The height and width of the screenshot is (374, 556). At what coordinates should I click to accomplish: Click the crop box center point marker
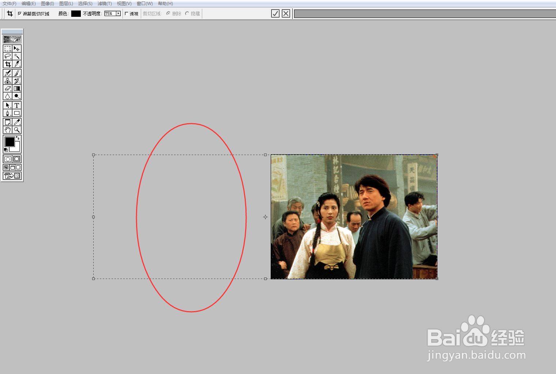(265, 217)
